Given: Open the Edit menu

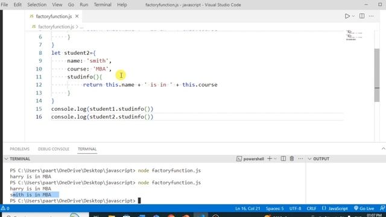Looking at the screenshot, I should [17, 5].
